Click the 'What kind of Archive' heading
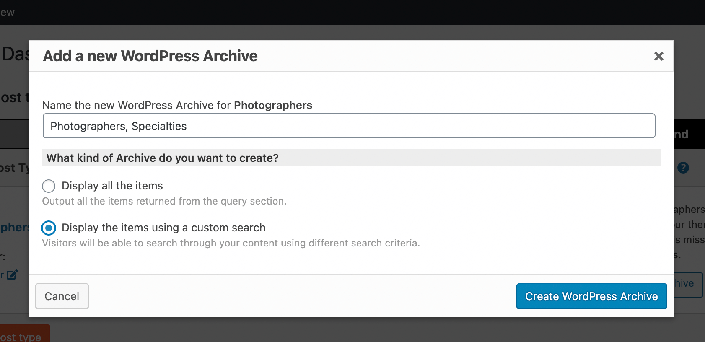Image resolution: width=705 pixels, height=342 pixels. coord(163,158)
